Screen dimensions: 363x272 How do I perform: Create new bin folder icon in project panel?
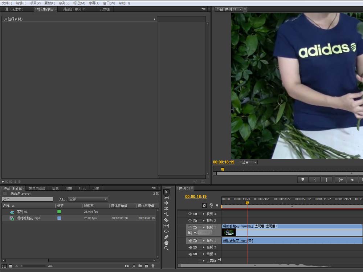(x=140, y=266)
